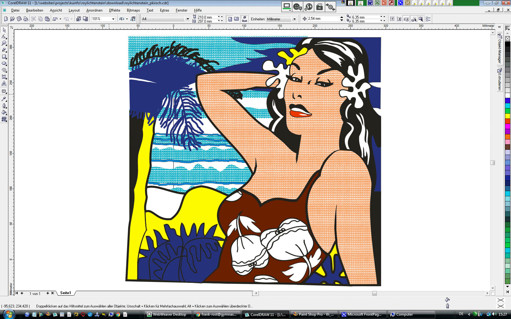Click the Import icon
Viewport: 511px width, 319px height.
[78, 19]
